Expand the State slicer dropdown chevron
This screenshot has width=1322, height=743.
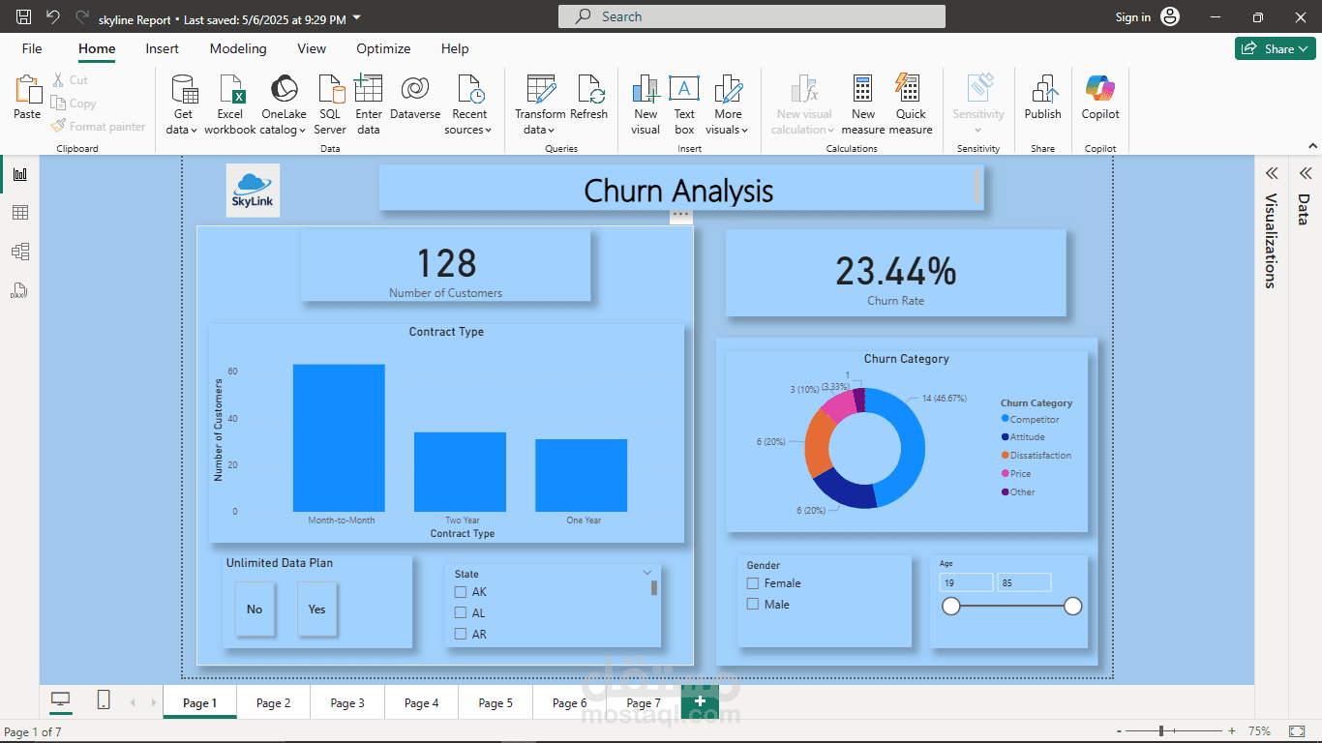647,573
